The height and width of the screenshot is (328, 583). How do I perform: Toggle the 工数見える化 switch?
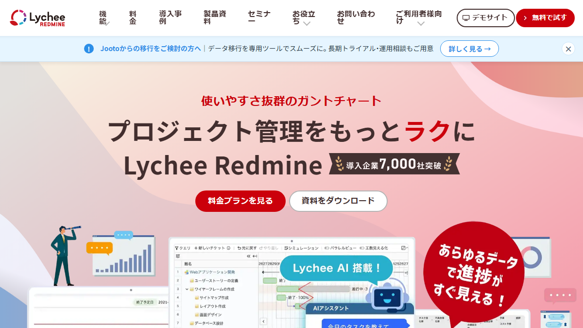(x=362, y=248)
